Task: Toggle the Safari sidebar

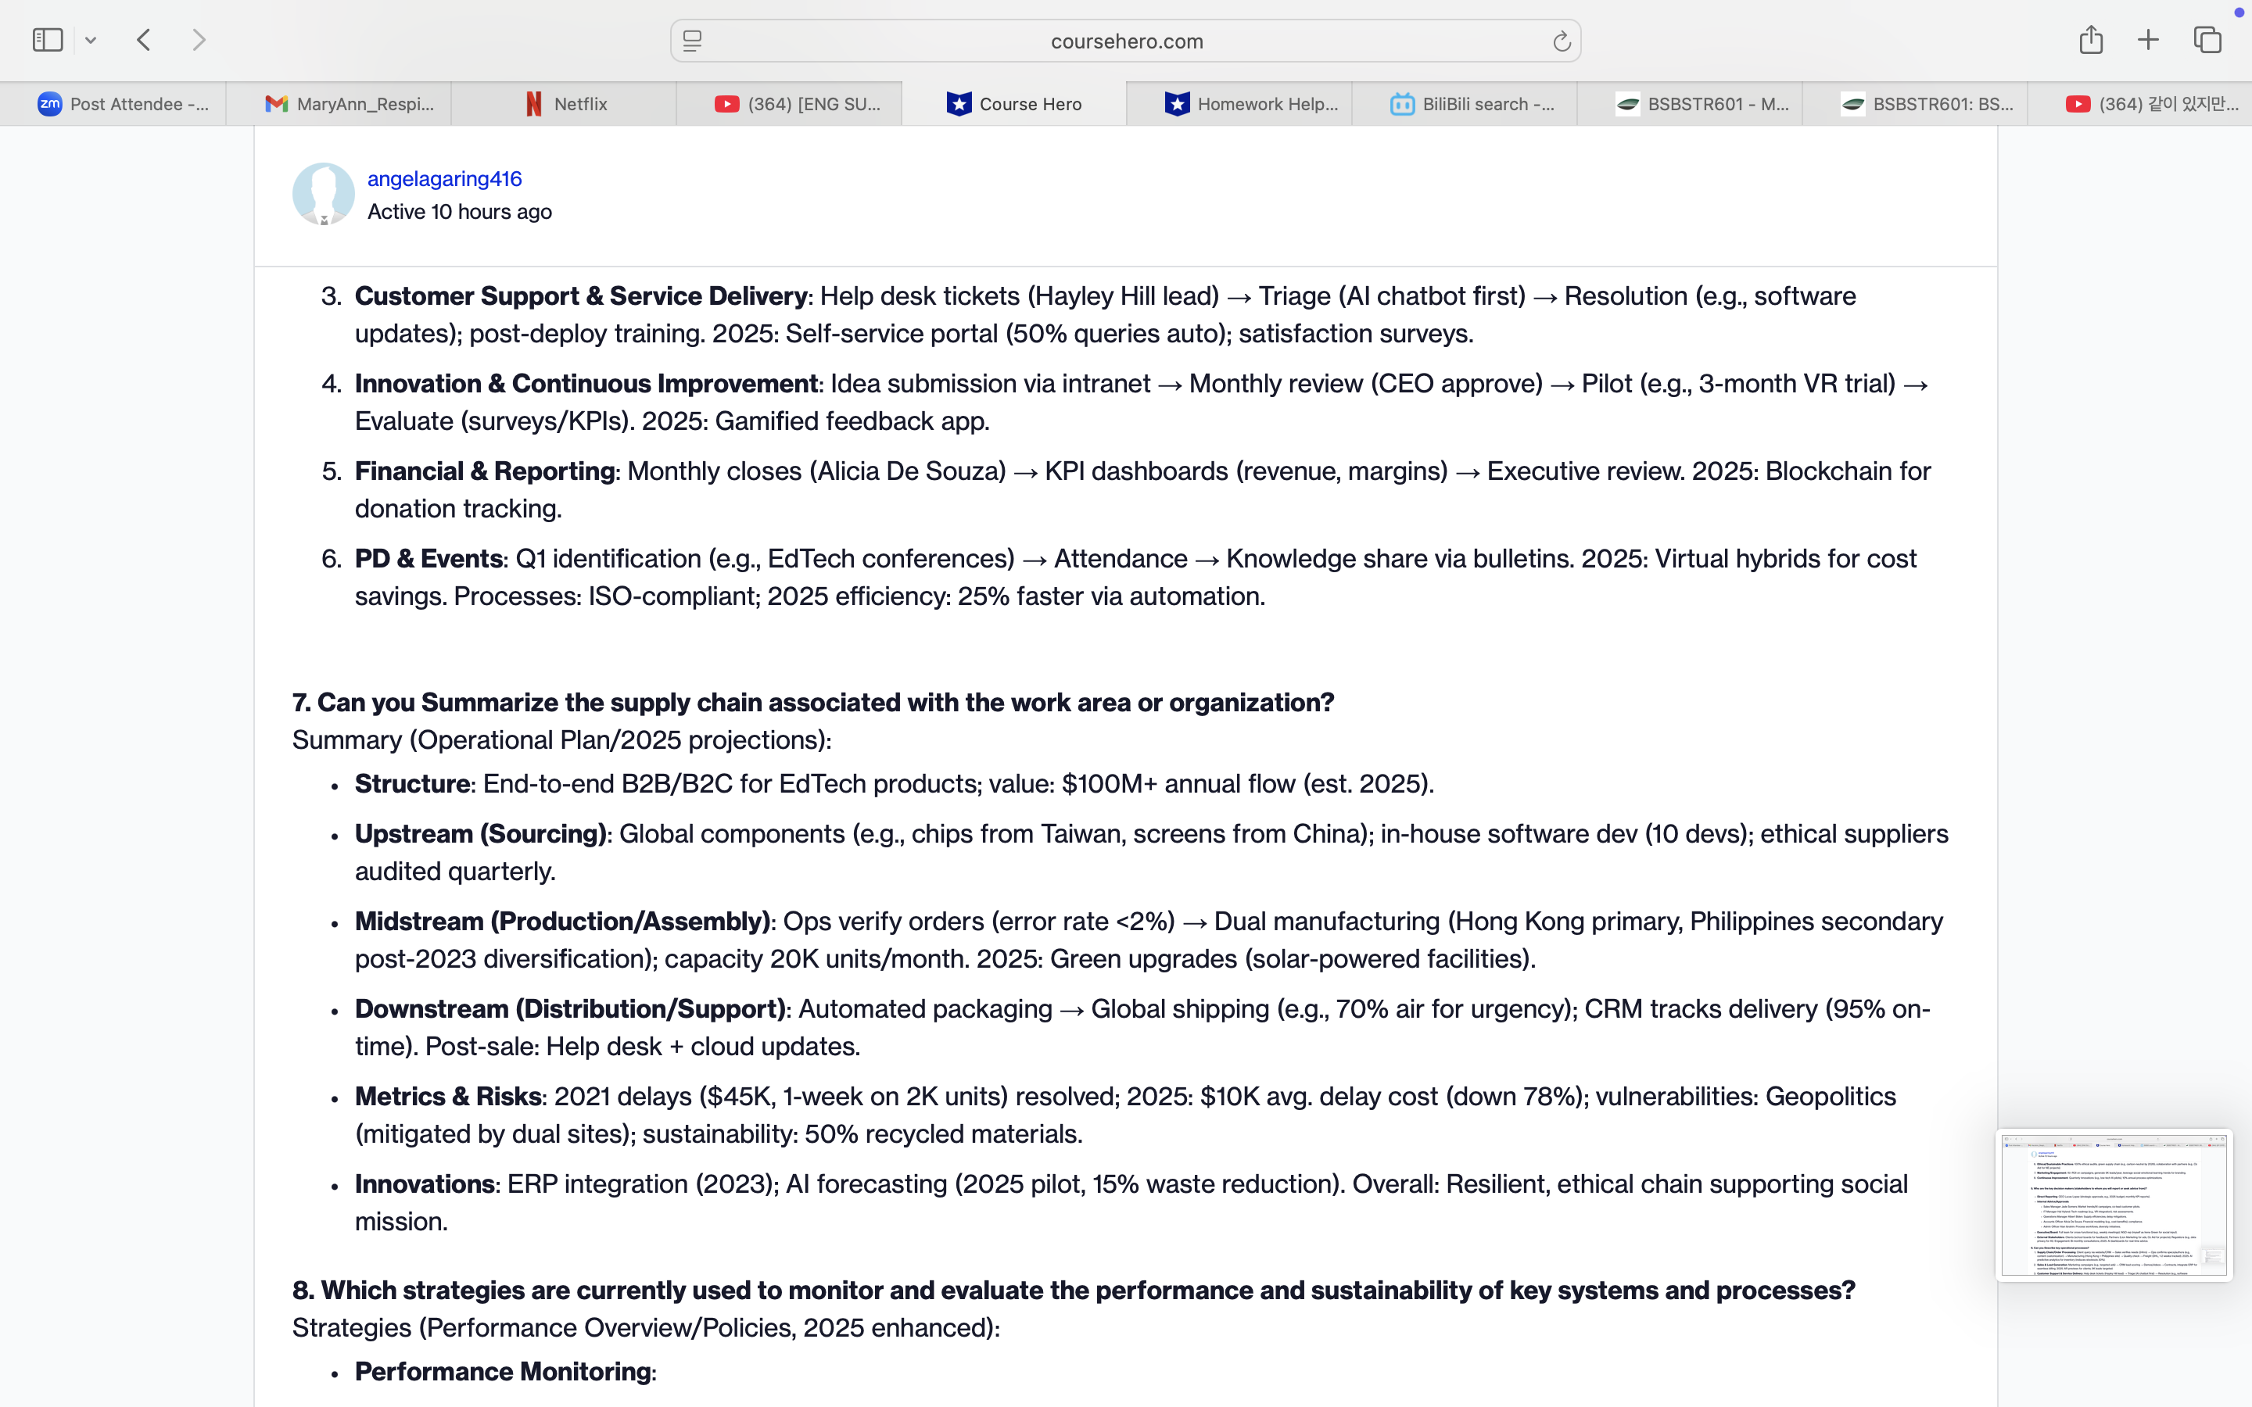Action: pyautogui.click(x=47, y=40)
